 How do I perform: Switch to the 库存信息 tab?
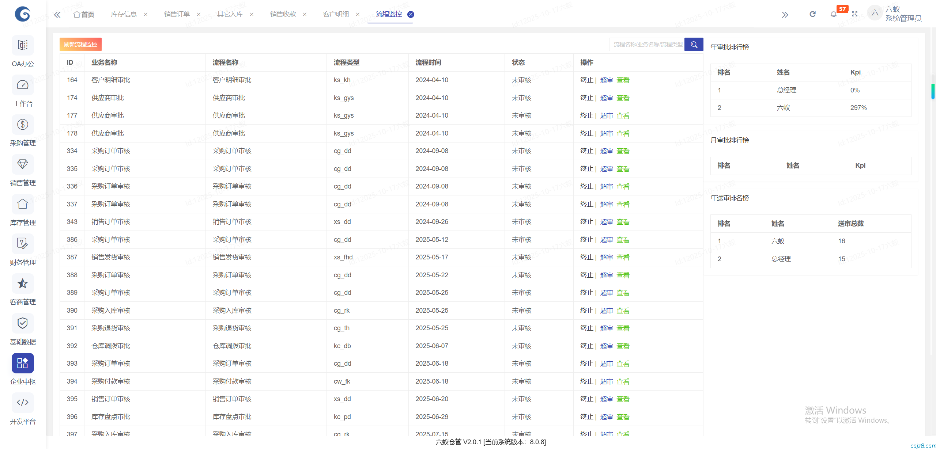[124, 14]
